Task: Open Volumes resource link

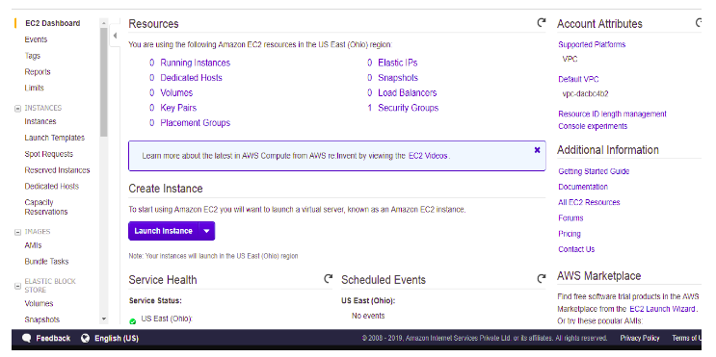Action: [x=176, y=93]
